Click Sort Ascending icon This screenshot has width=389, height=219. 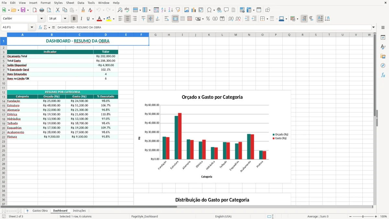coord(164,10)
